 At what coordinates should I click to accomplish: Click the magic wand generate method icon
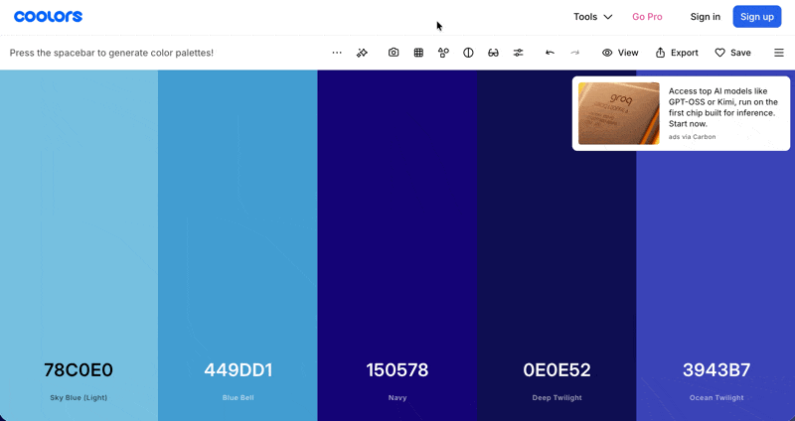click(362, 53)
